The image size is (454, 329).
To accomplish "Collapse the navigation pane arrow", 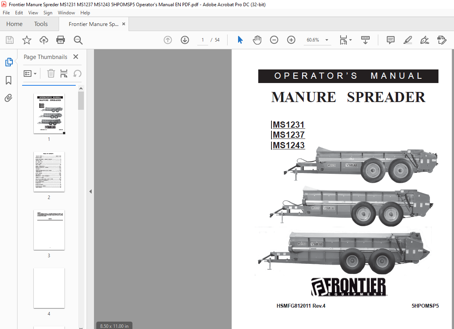I will [x=90, y=191].
